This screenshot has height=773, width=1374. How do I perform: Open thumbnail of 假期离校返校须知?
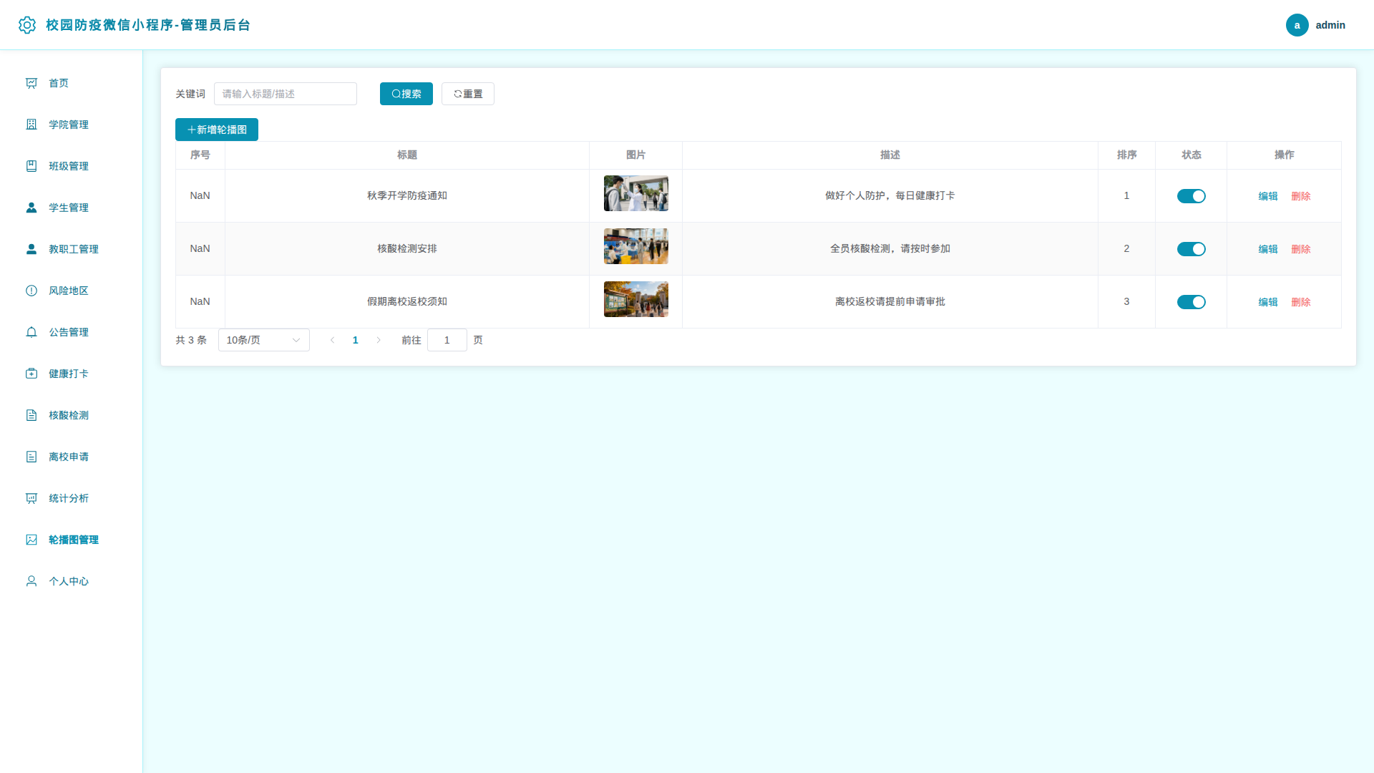(635, 299)
